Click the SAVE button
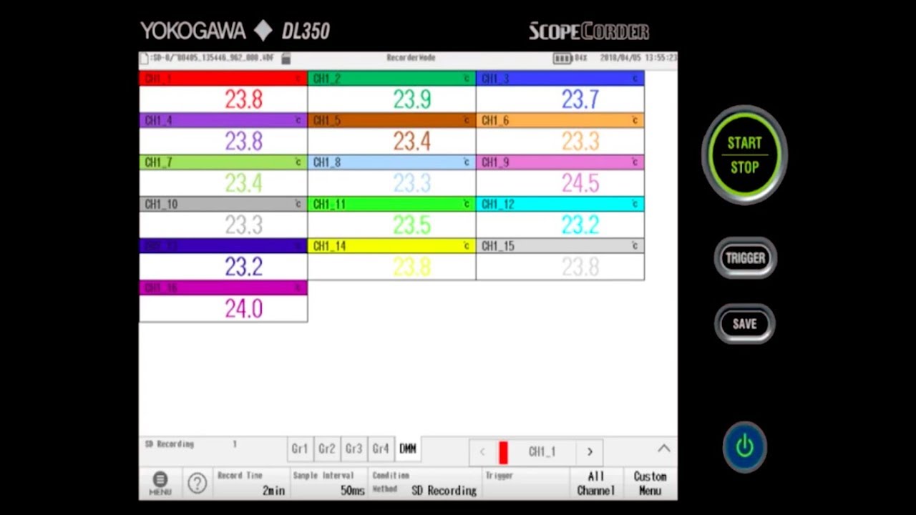Image resolution: width=916 pixels, height=515 pixels. 744,324
